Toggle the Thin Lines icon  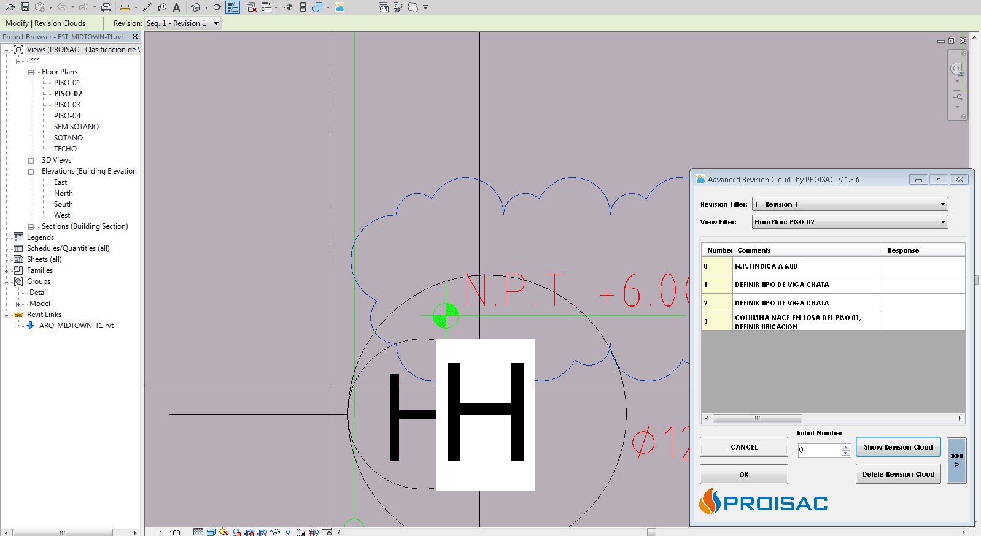233,7
